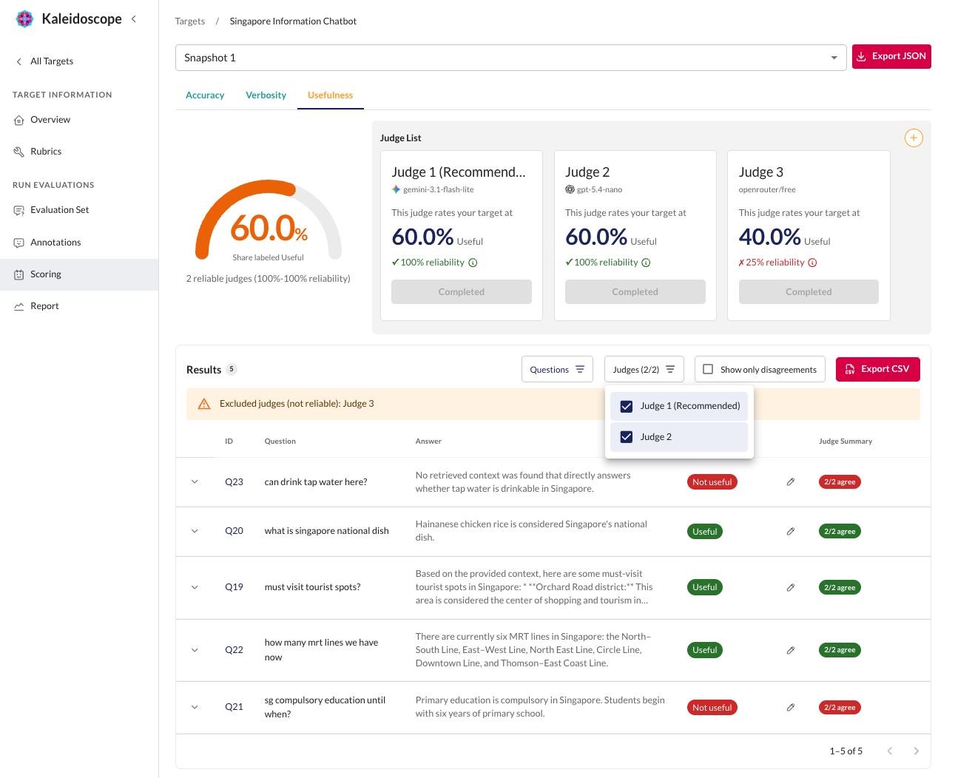The width and height of the screenshot is (955, 778).
Task: Toggle the Judges (2/2) filter dropdown
Action: (x=644, y=370)
